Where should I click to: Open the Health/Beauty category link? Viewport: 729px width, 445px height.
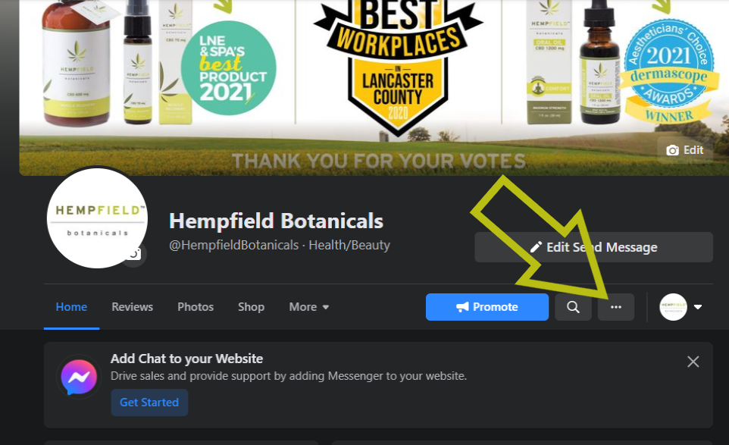(349, 245)
